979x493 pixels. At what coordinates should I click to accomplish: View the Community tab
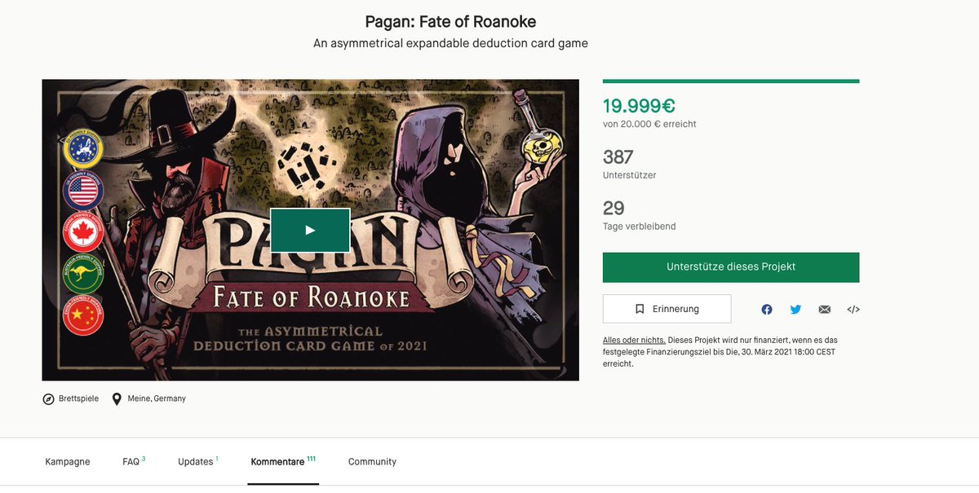click(372, 462)
